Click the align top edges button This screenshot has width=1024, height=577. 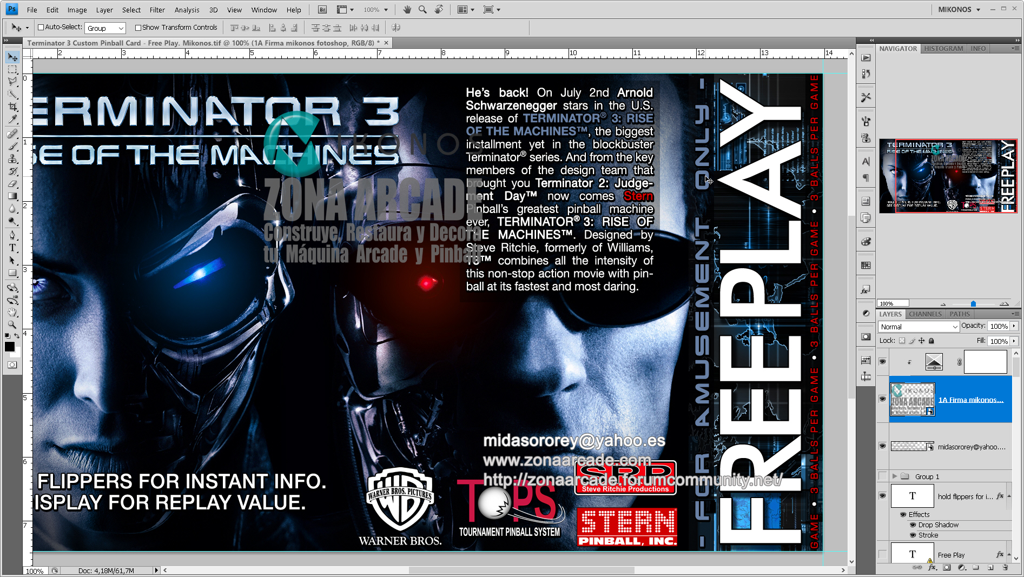[x=234, y=28]
